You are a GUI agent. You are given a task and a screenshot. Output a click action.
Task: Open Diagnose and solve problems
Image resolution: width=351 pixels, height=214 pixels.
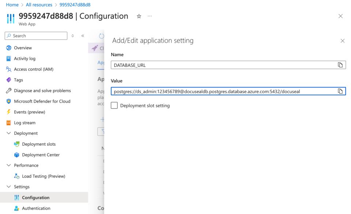pos(42,91)
